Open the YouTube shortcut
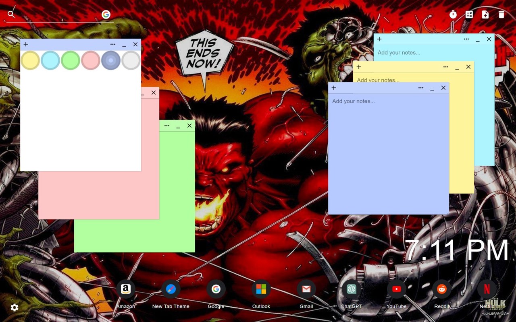The image size is (516, 322). click(397, 294)
